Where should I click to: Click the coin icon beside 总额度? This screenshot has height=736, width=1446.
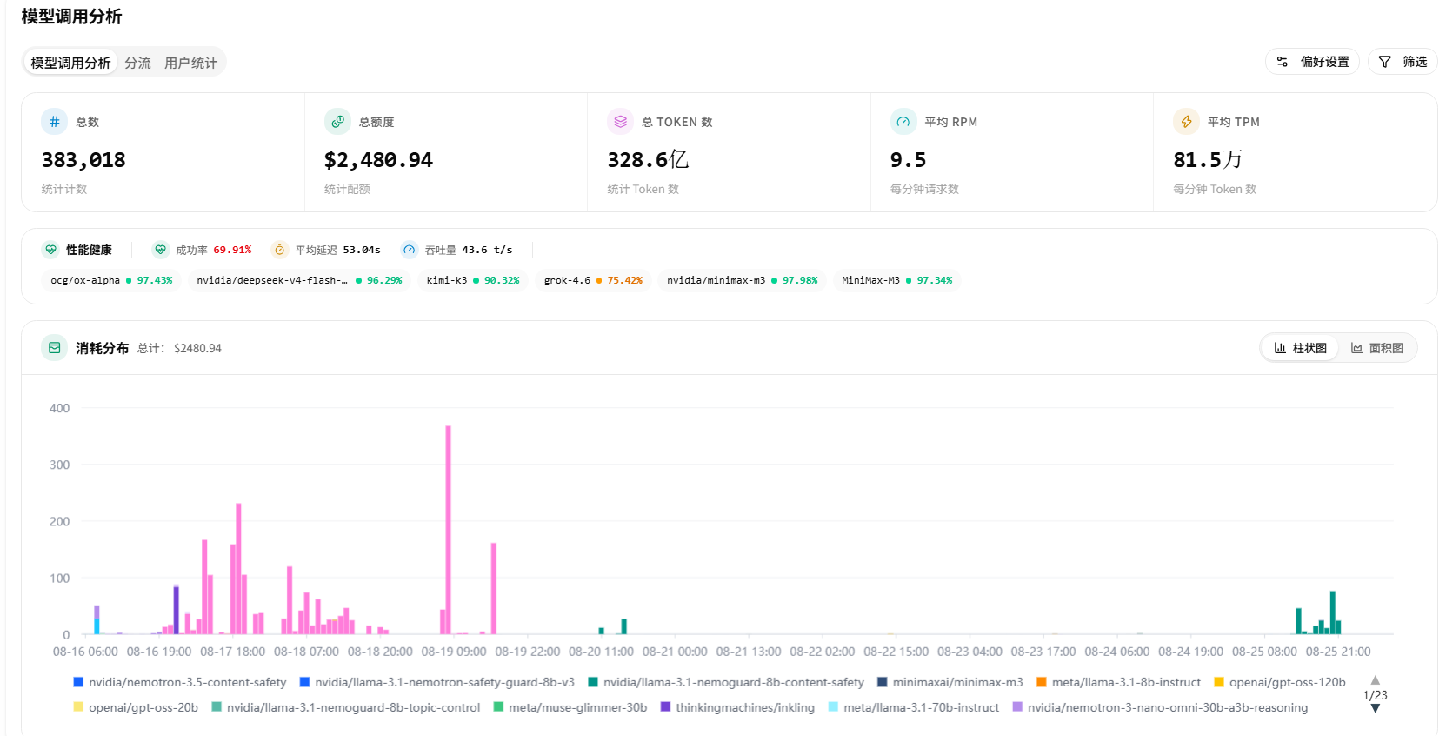click(337, 122)
